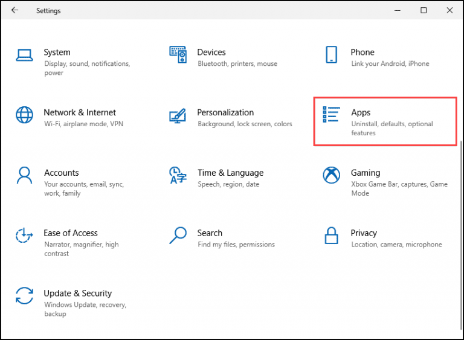Open Network & Internet heading
The height and width of the screenshot is (340, 464).
(x=80, y=112)
